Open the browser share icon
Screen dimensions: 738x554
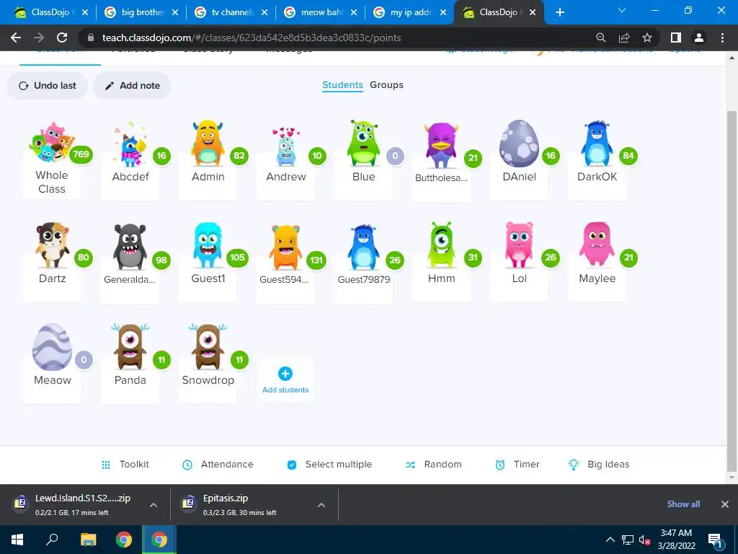624,38
